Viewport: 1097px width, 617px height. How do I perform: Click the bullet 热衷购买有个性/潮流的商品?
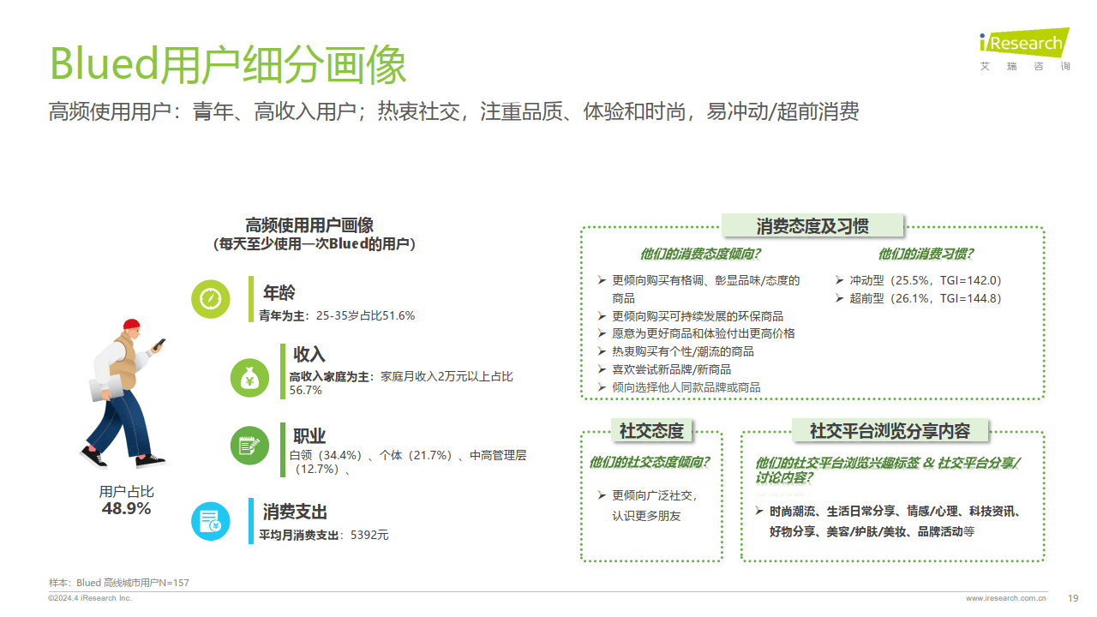(676, 351)
